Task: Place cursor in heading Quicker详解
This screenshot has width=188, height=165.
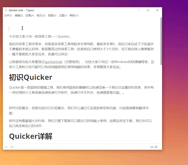Action: [31, 136]
